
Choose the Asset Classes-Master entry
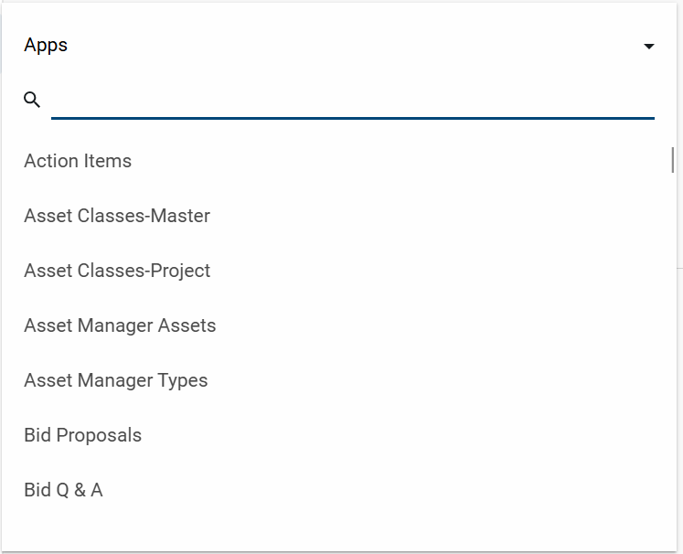[117, 216]
